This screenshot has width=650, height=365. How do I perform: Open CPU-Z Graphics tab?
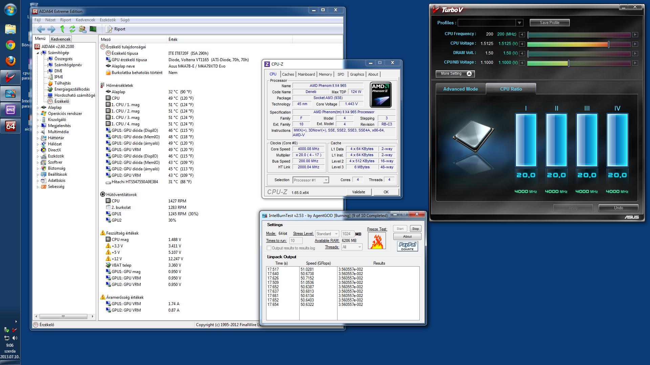coord(357,74)
